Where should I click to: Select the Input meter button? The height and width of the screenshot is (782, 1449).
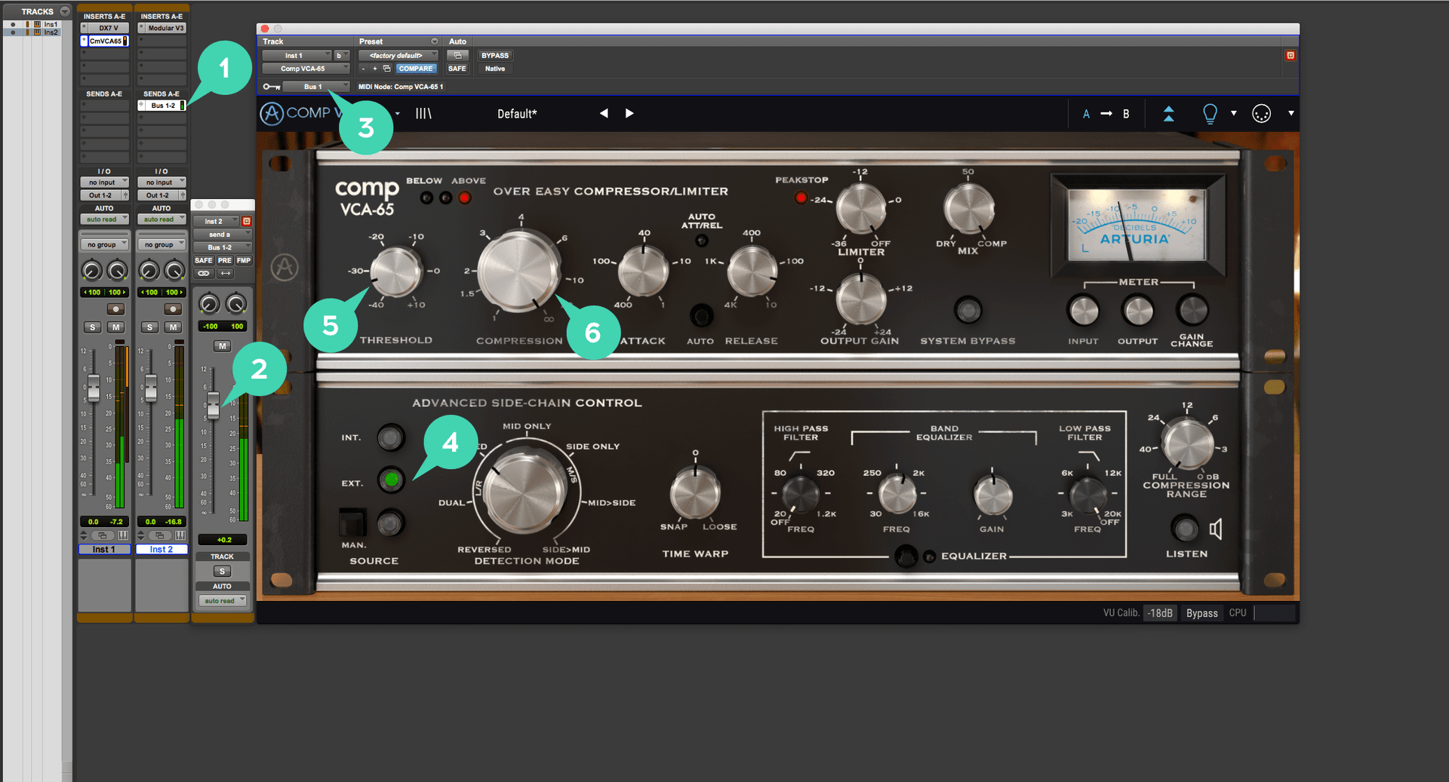[x=1084, y=310]
